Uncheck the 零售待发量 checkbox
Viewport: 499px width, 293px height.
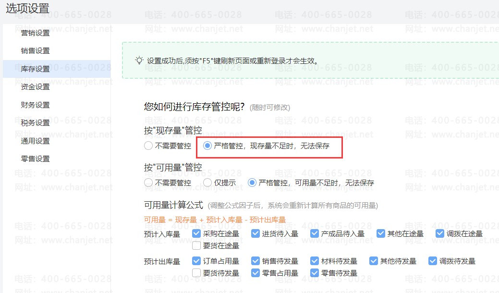[315, 273]
